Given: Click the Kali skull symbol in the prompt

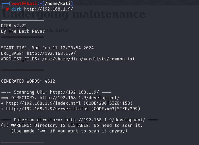Looking at the screenshot, I should (x=24, y=3).
